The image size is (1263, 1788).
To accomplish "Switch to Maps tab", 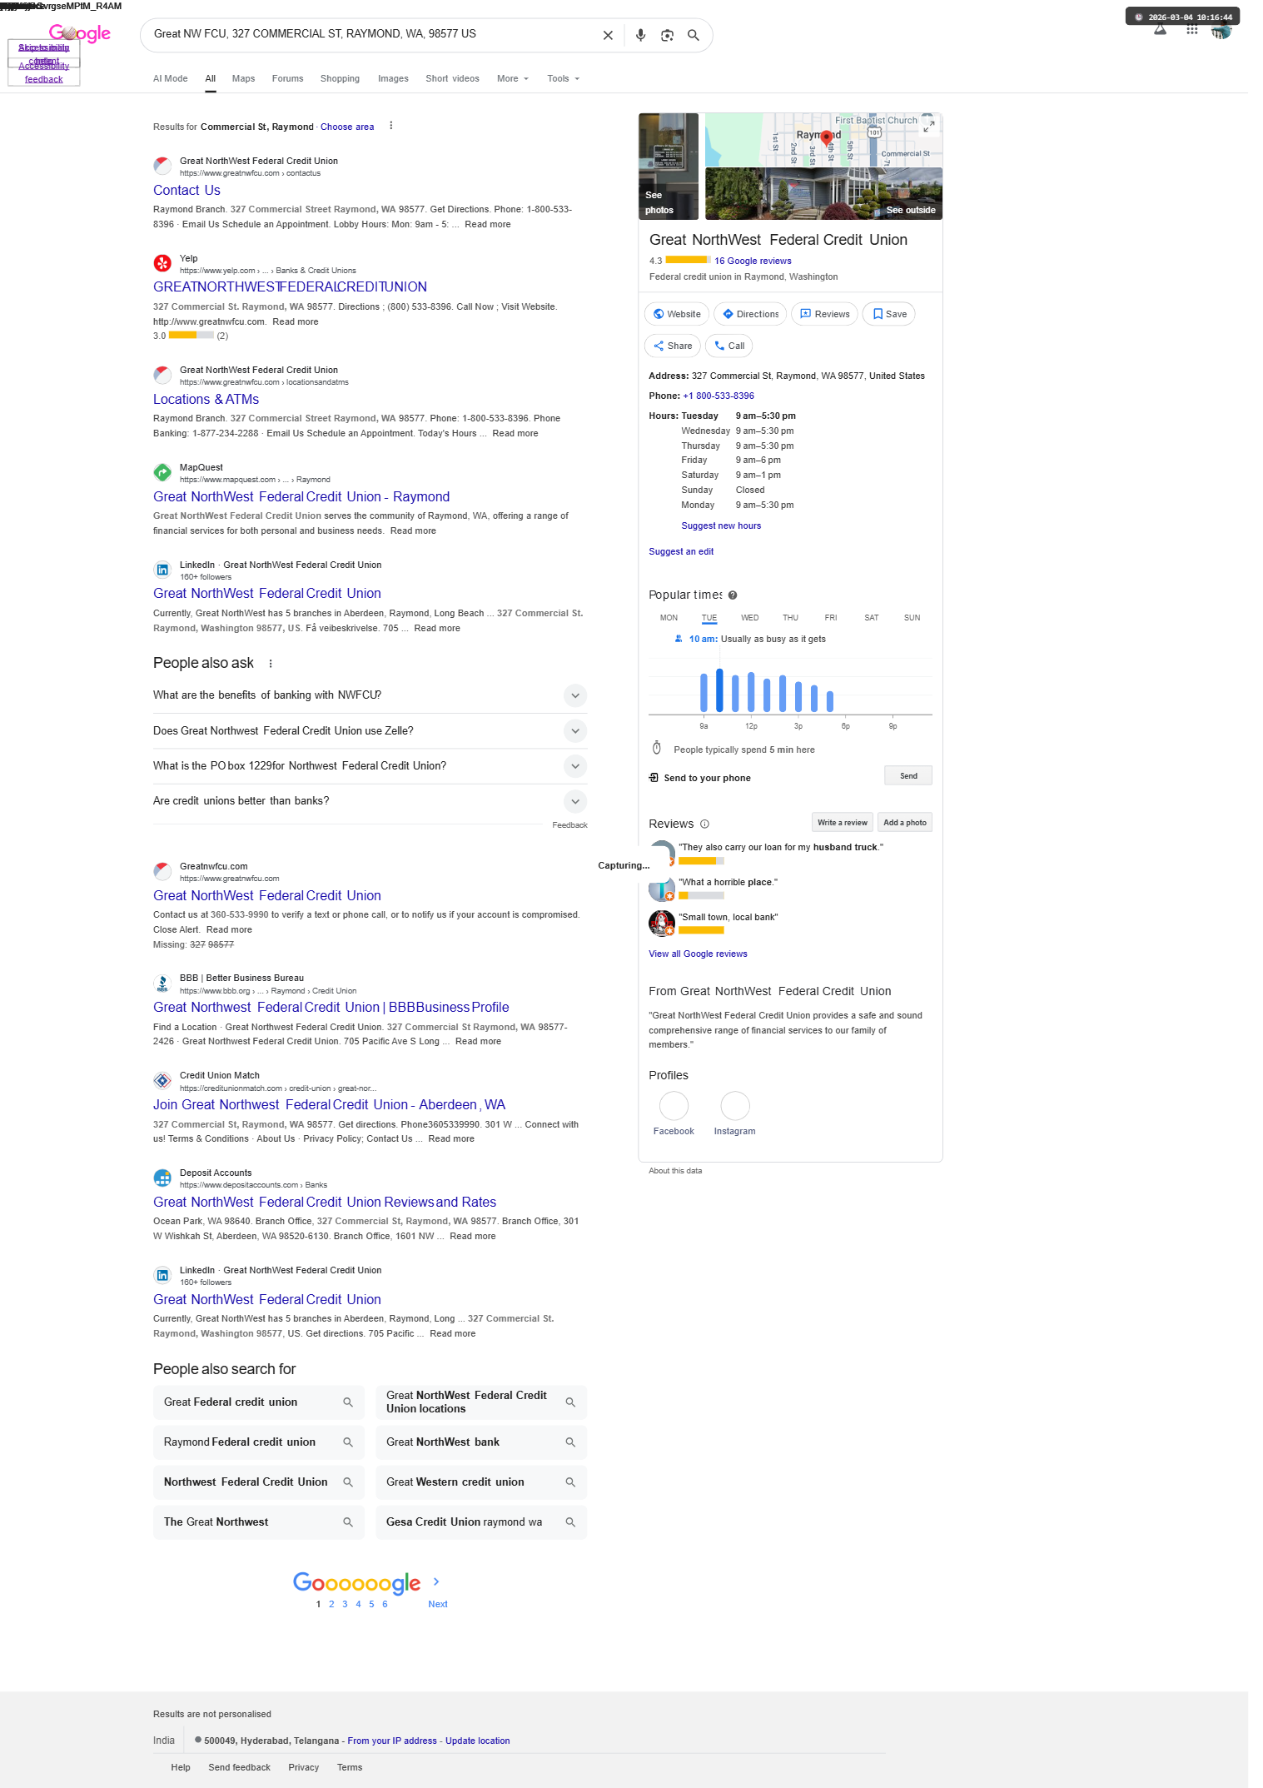I will coord(243,79).
